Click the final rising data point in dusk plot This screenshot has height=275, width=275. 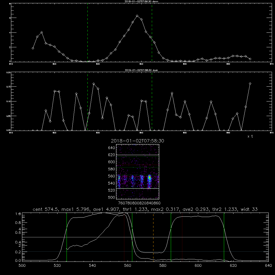(x=250, y=84)
